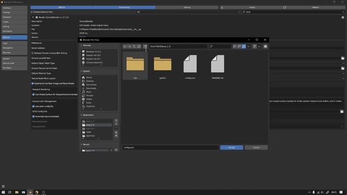
Task: Refresh the file list in File View
Action: 139,47
